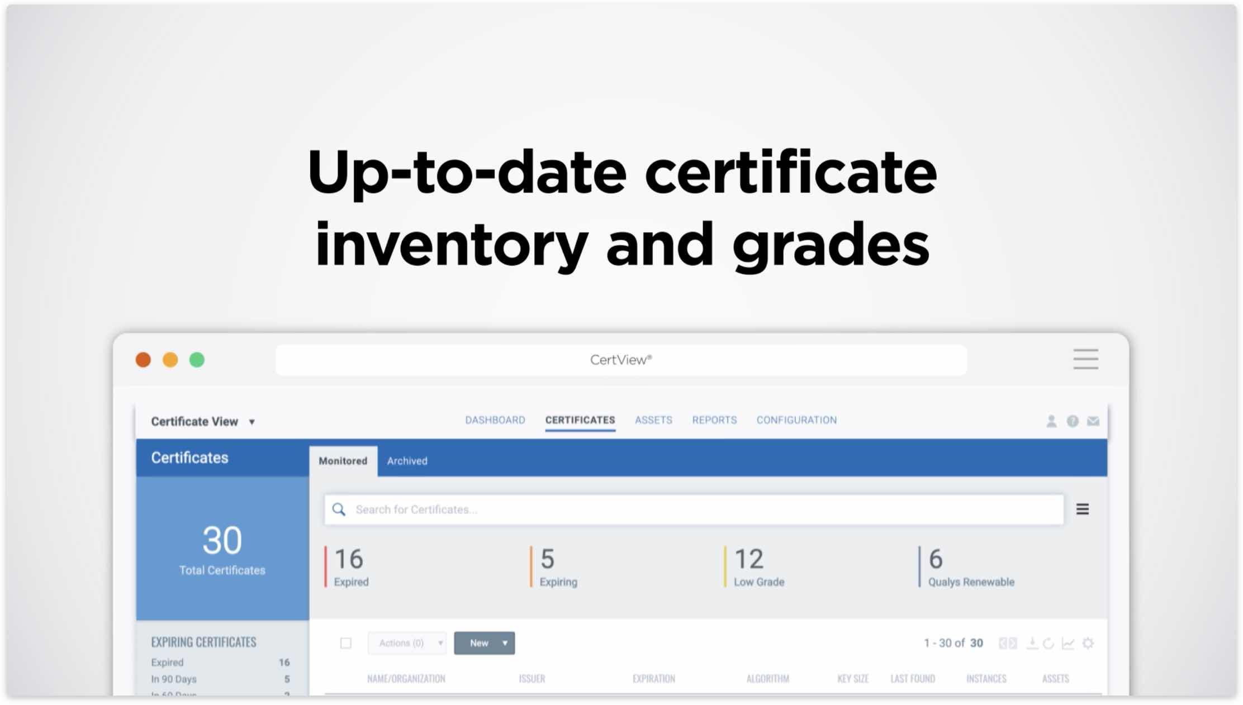Image resolution: width=1243 pixels, height=705 pixels.
Task: Open the user profile icon
Action: [x=1051, y=421]
